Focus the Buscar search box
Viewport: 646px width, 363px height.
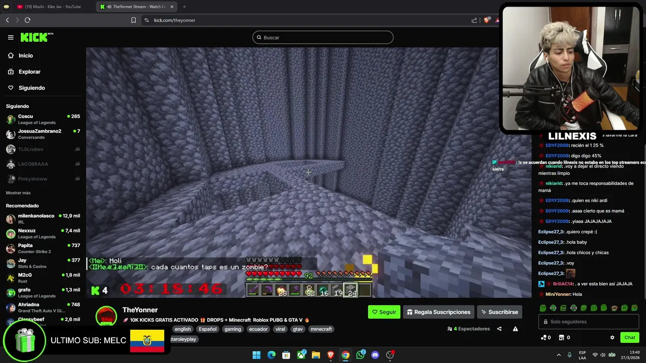tap(323, 37)
